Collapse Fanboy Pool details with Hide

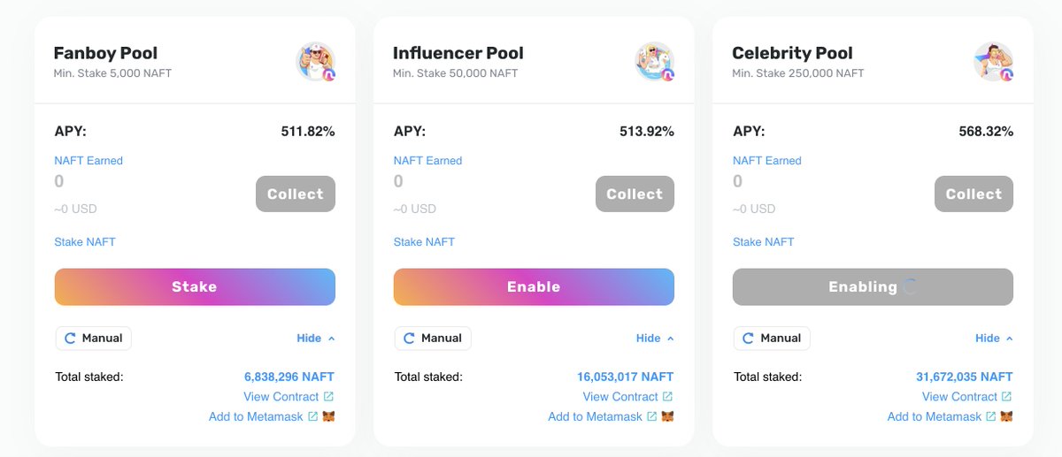[316, 338]
